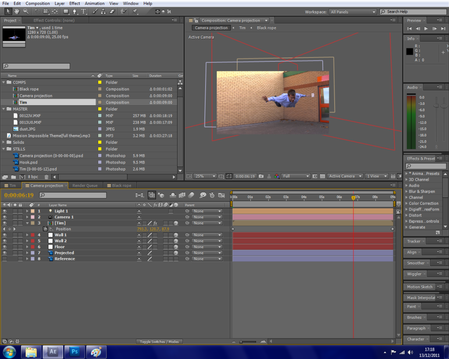449x359 pixels.
Task: Create new folder in Project panel
Action: coord(14,177)
